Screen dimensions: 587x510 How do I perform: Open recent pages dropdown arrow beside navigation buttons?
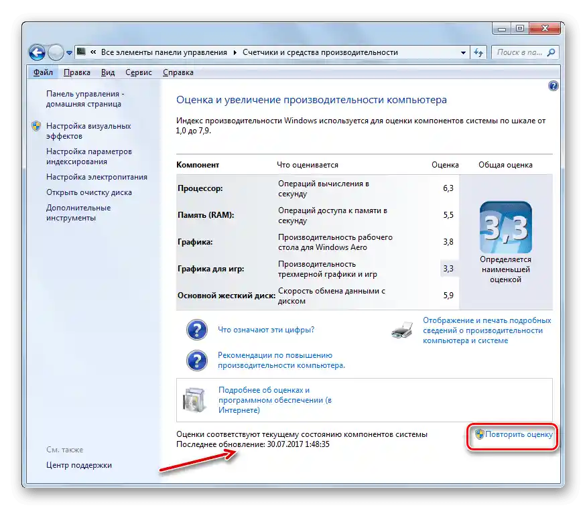[69, 53]
